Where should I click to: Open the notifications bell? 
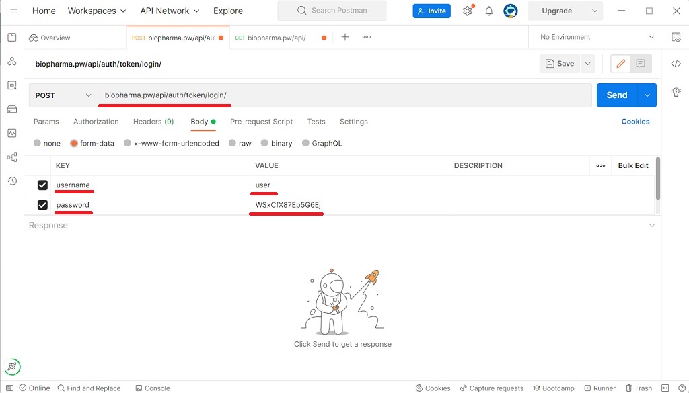pos(489,11)
